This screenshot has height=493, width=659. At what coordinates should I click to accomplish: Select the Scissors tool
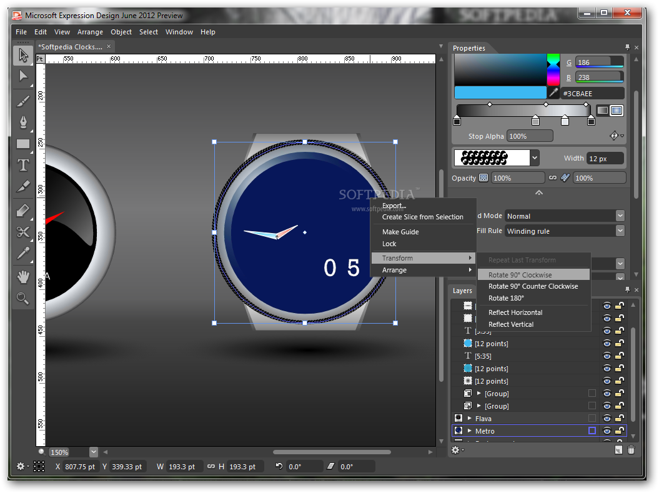(23, 232)
